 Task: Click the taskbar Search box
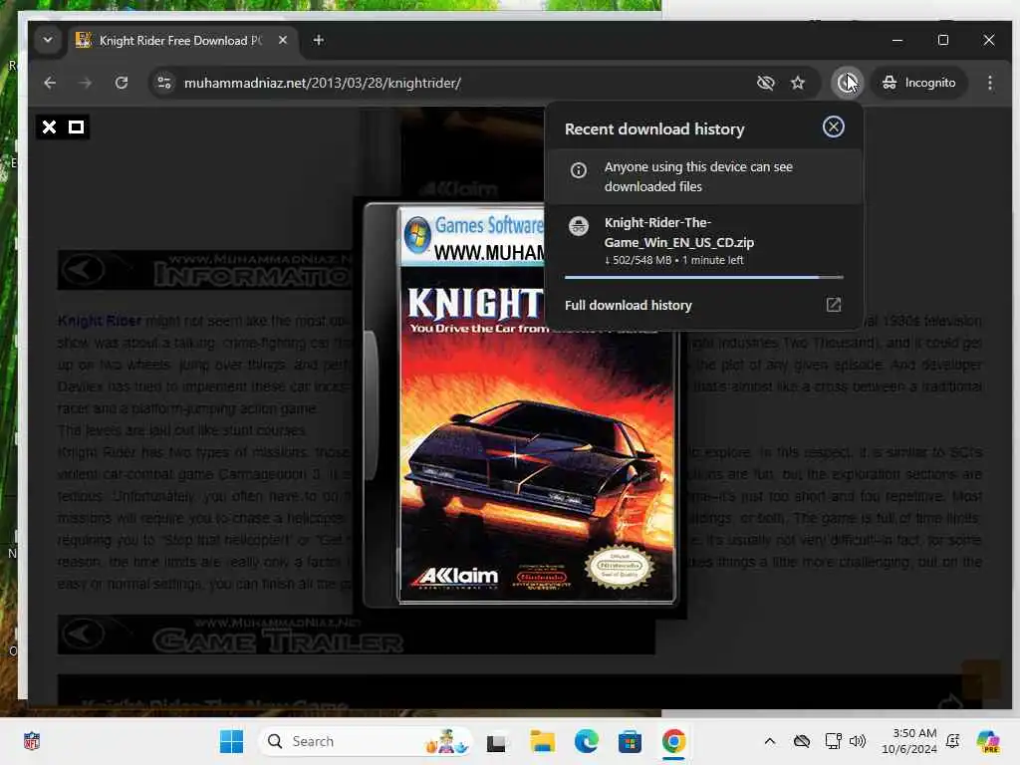(367, 741)
